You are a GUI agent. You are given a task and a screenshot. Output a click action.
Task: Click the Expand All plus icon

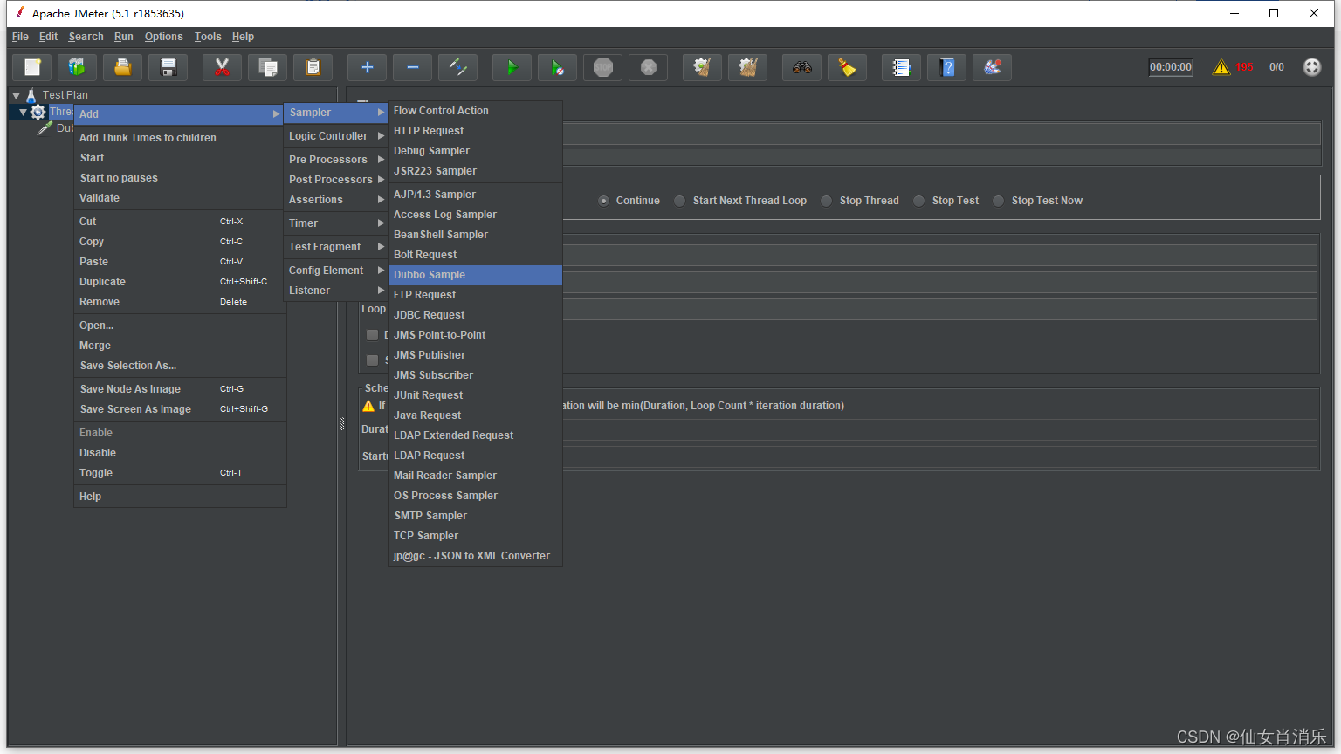pos(368,67)
